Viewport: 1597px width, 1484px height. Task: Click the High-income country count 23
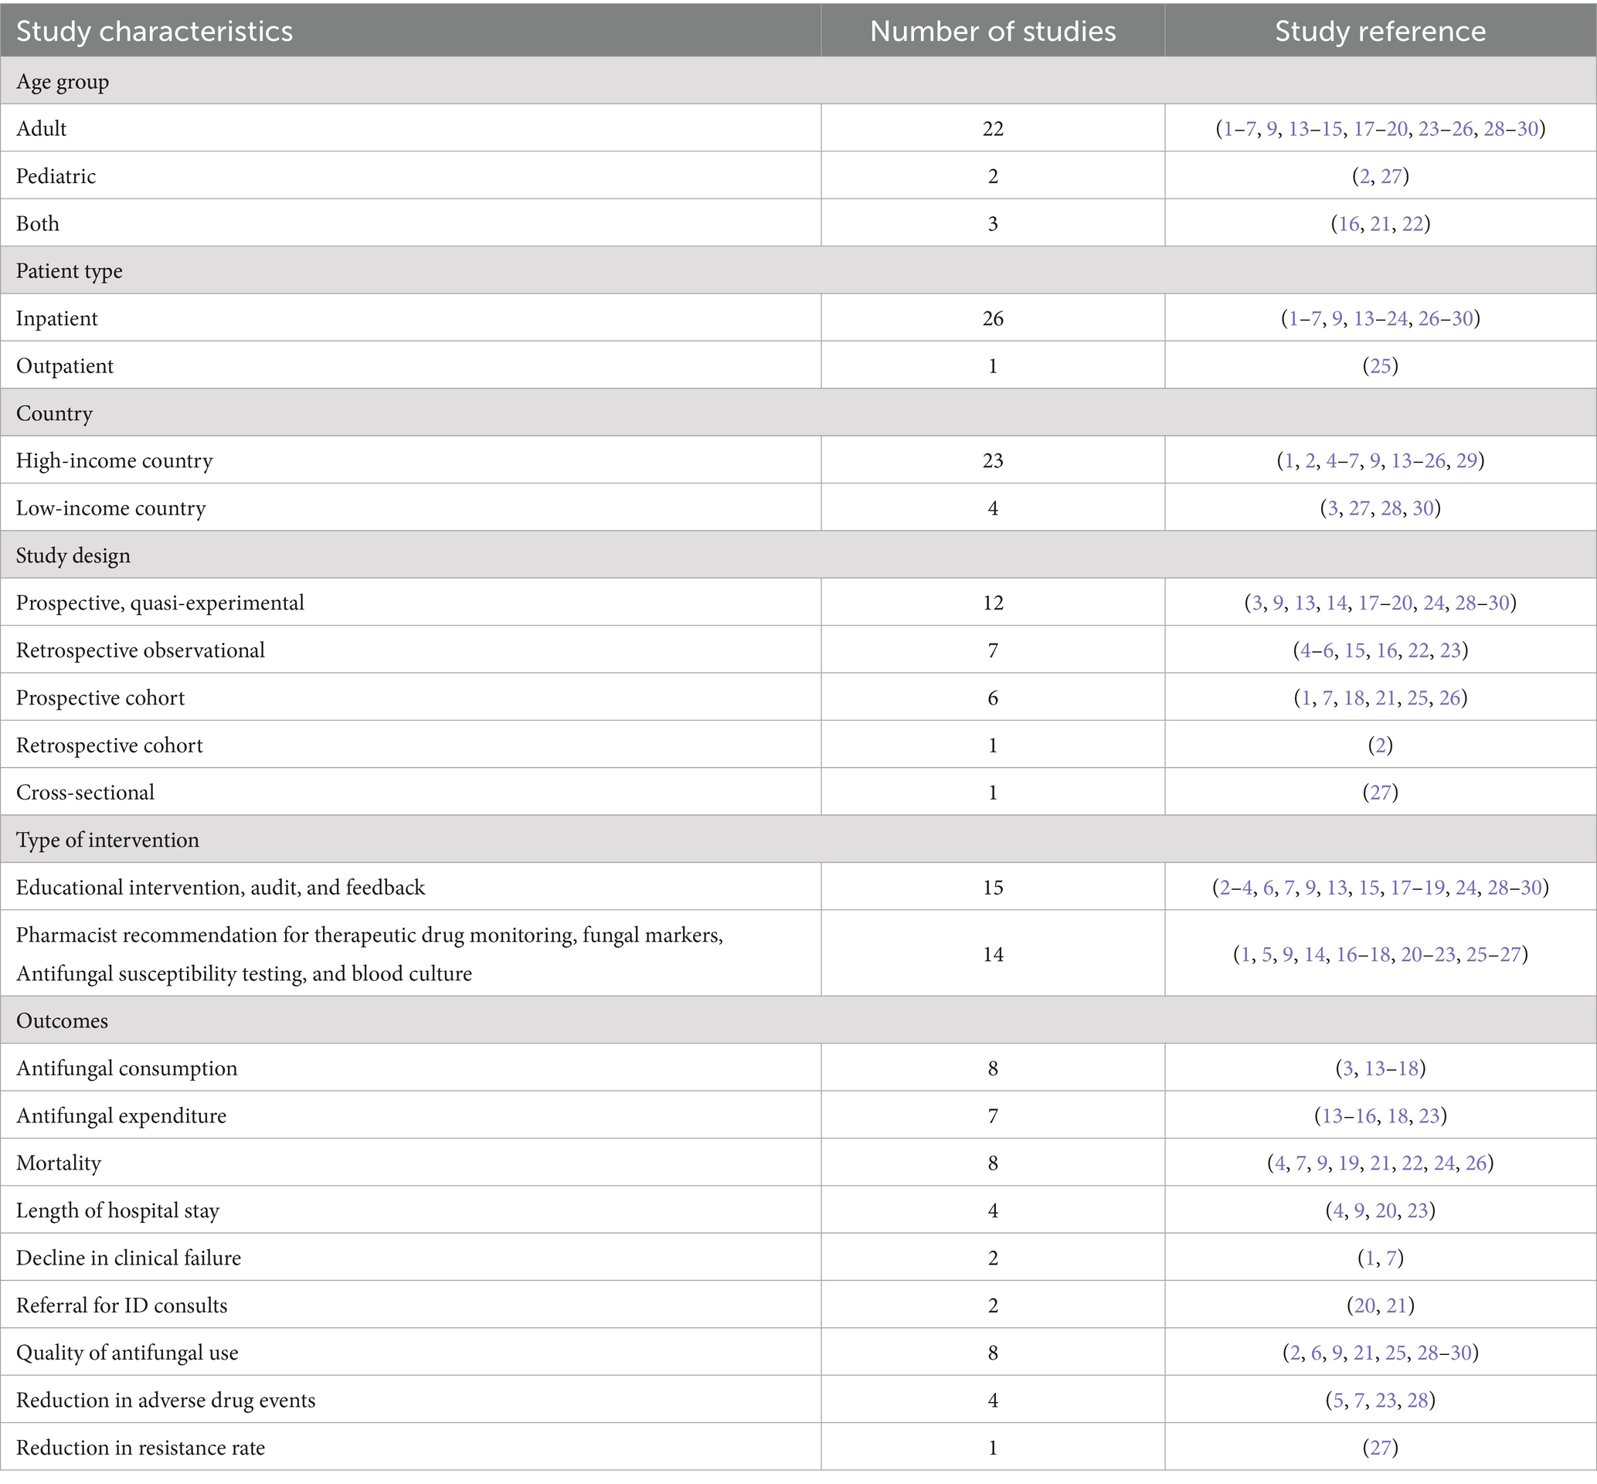pos(993,460)
